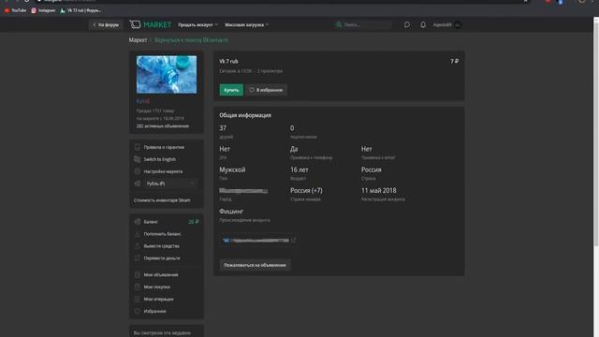Click the MARKET logo icon

tap(135, 24)
